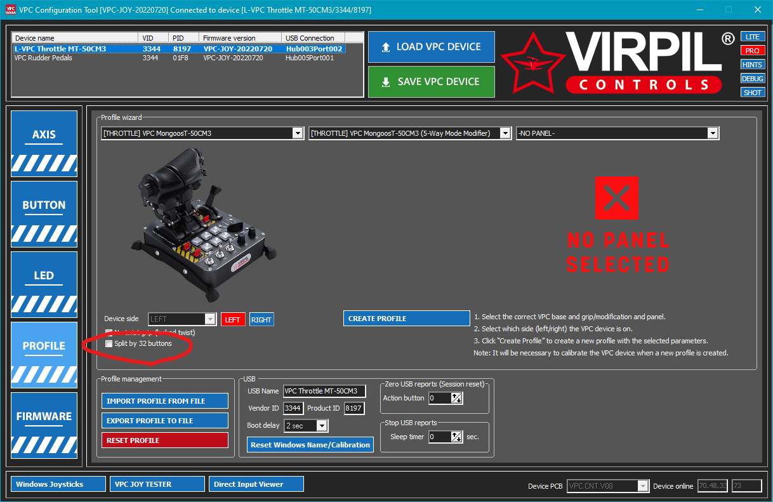Click the SHOT screenshot button
This screenshot has height=502, width=773.
pyautogui.click(x=753, y=93)
